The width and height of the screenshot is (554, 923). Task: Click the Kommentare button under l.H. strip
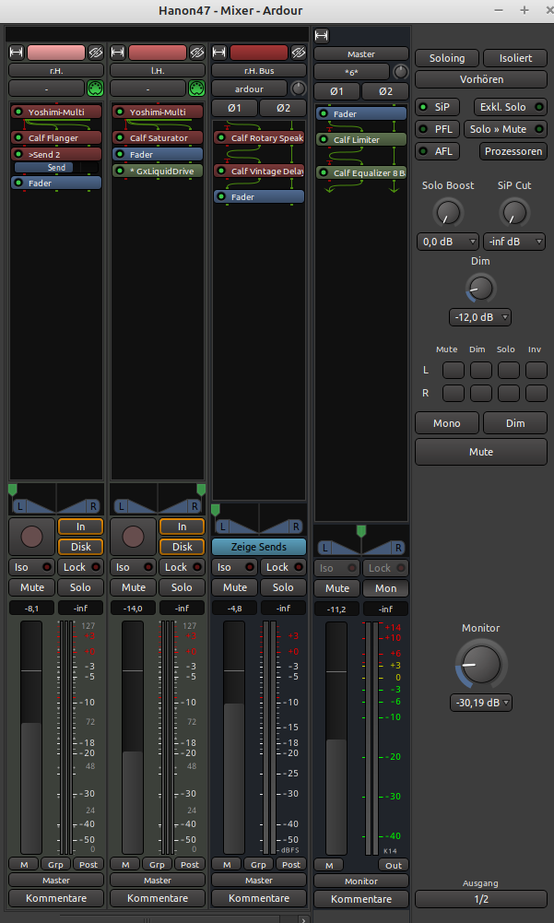point(158,898)
